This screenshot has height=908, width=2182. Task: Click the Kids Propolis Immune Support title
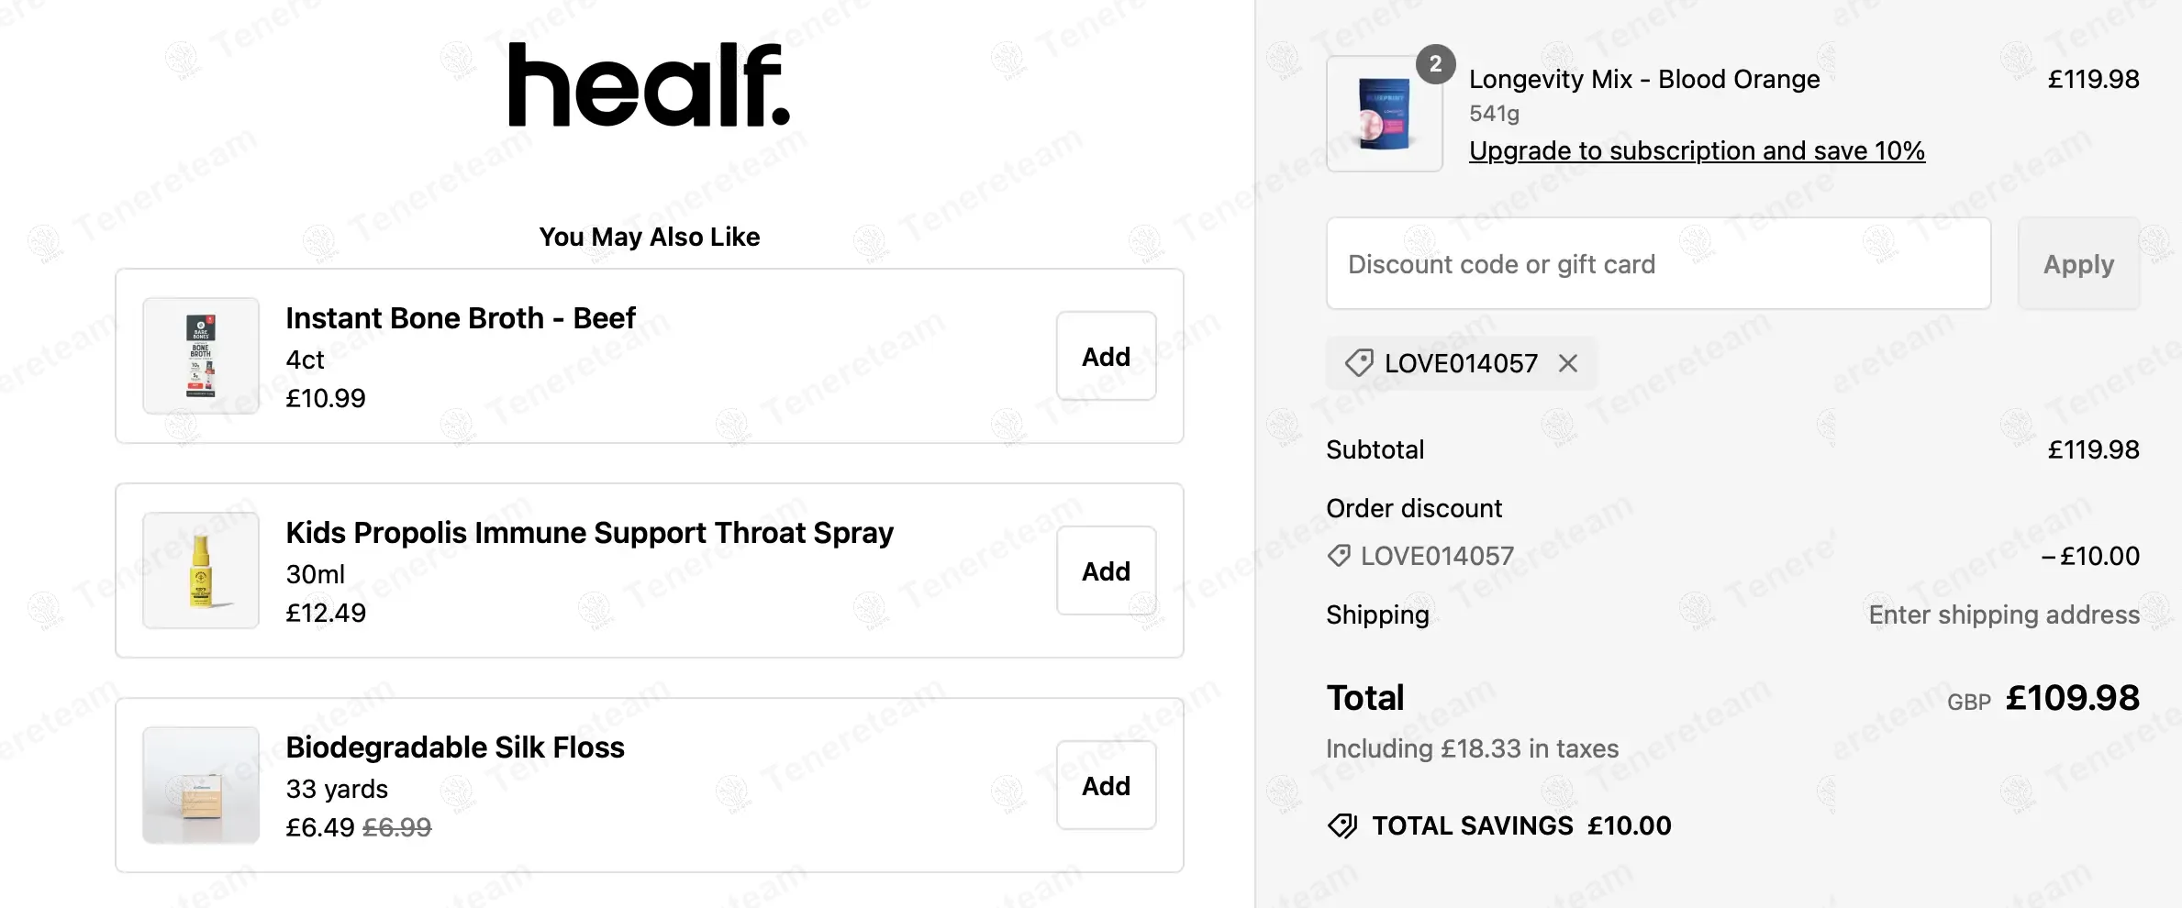click(589, 533)
